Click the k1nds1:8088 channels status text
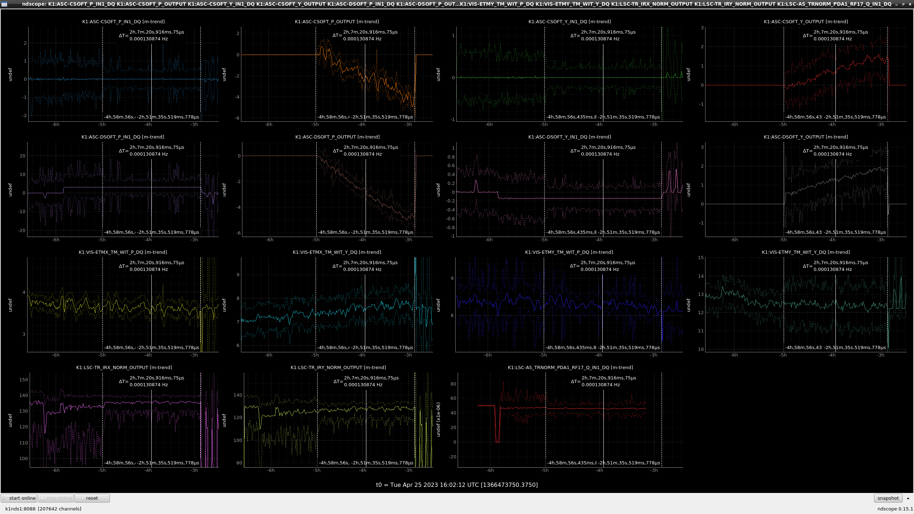The width and height of the screenshot is (914, 514). [43, 509]
